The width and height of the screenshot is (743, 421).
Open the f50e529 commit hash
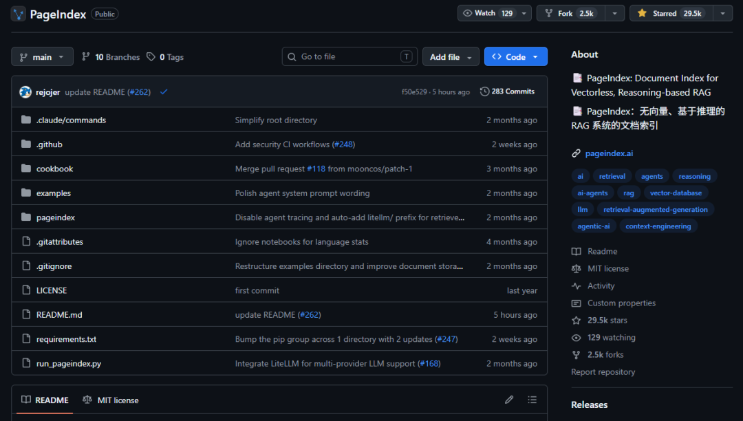tap(414, 92)
